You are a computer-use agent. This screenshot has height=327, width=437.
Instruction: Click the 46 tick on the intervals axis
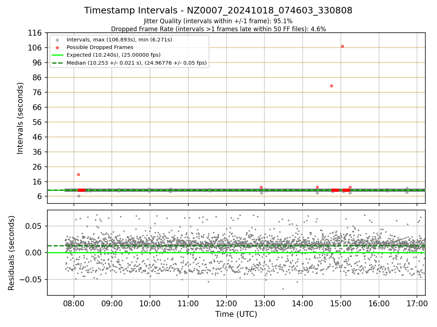tap(38, 137)
